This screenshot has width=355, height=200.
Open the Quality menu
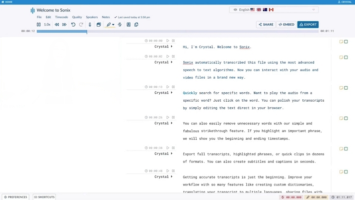click(77, 17)
